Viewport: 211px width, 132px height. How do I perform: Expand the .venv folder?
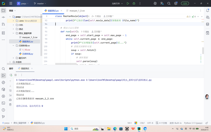[13, 21]
